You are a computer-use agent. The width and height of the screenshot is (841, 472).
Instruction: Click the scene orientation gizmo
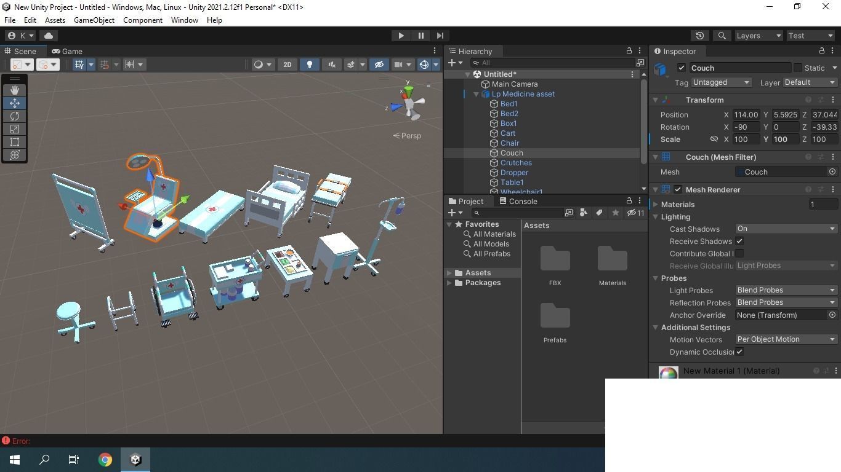coord(408,104)
